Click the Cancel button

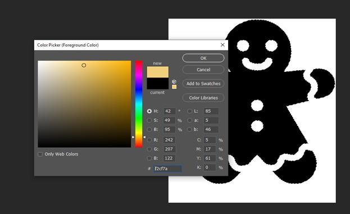203,70
